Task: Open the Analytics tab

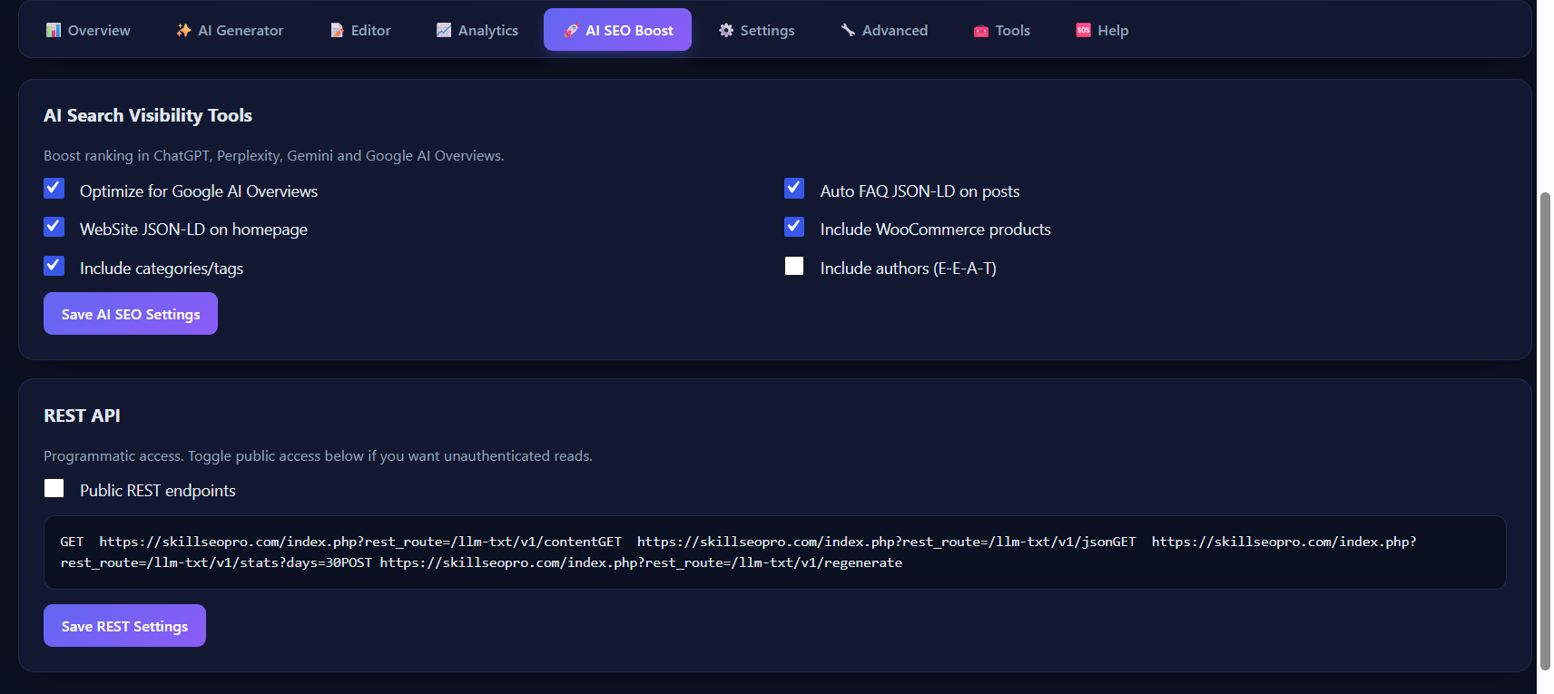Action: coord(477,30)
